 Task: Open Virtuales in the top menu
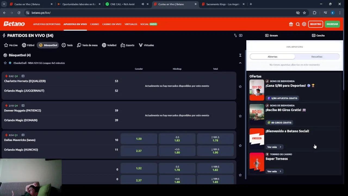[131, 24]
